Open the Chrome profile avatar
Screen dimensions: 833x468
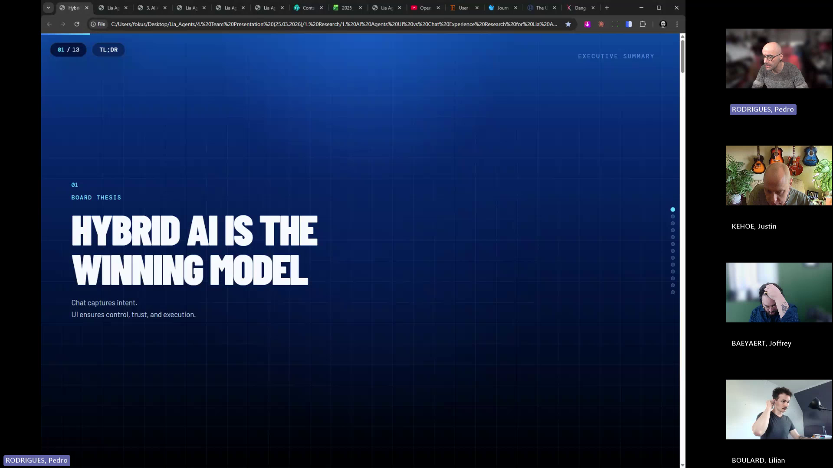(663, 24)
